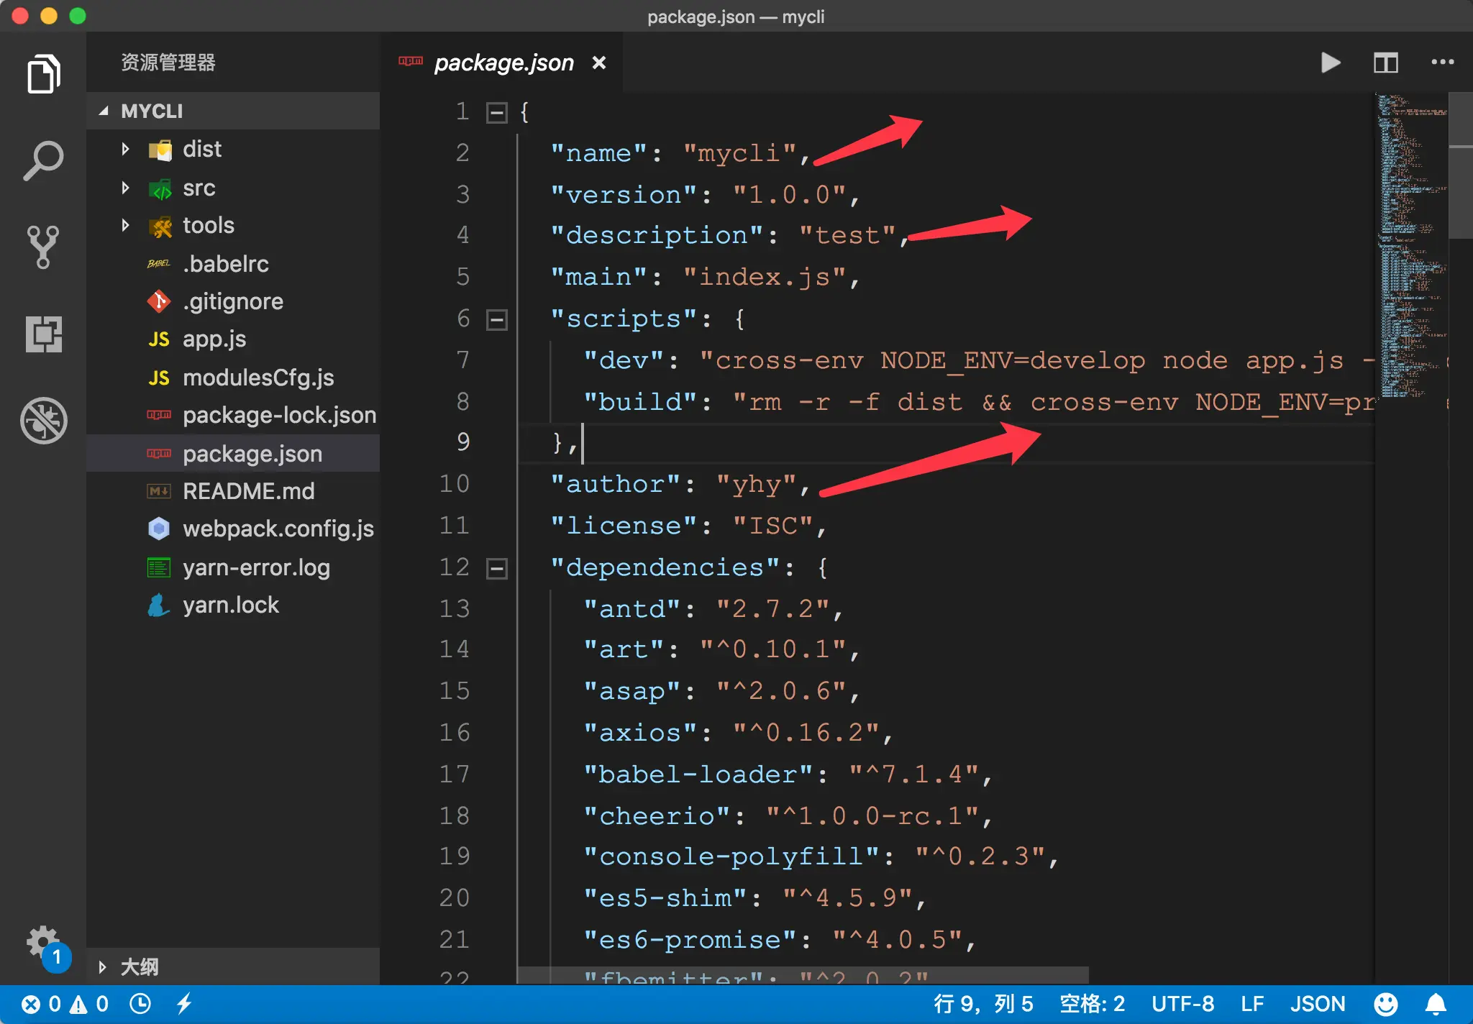The width and height of the screenshot is (1473, 1024).
Task: Click the Run code play button
Action: pyautogui.click(x=1330, y=63)
